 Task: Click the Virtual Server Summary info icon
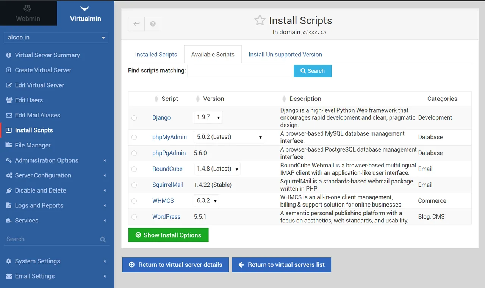pos(9,55)
